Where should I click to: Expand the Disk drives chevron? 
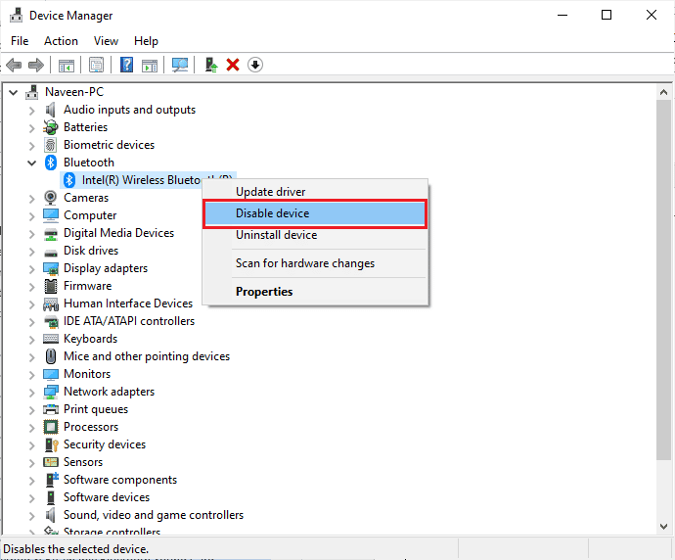[32, 252]
